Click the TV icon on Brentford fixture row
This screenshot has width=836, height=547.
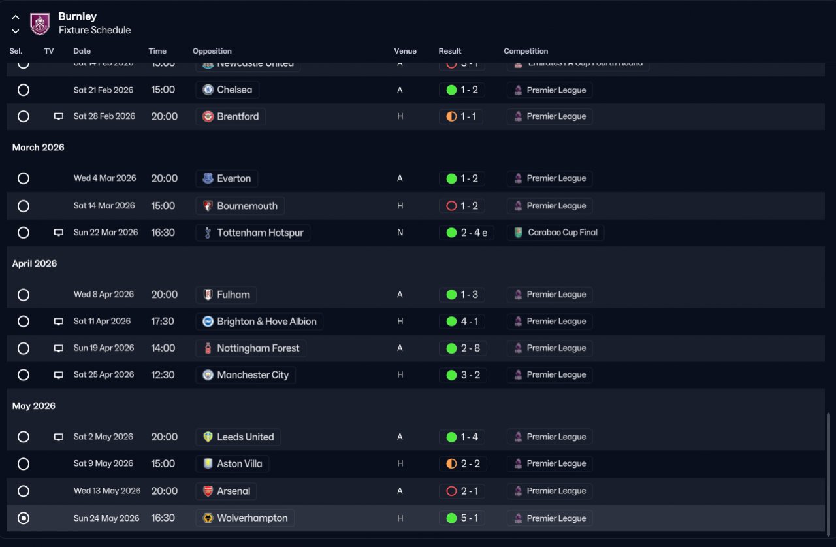click(59, 116)
